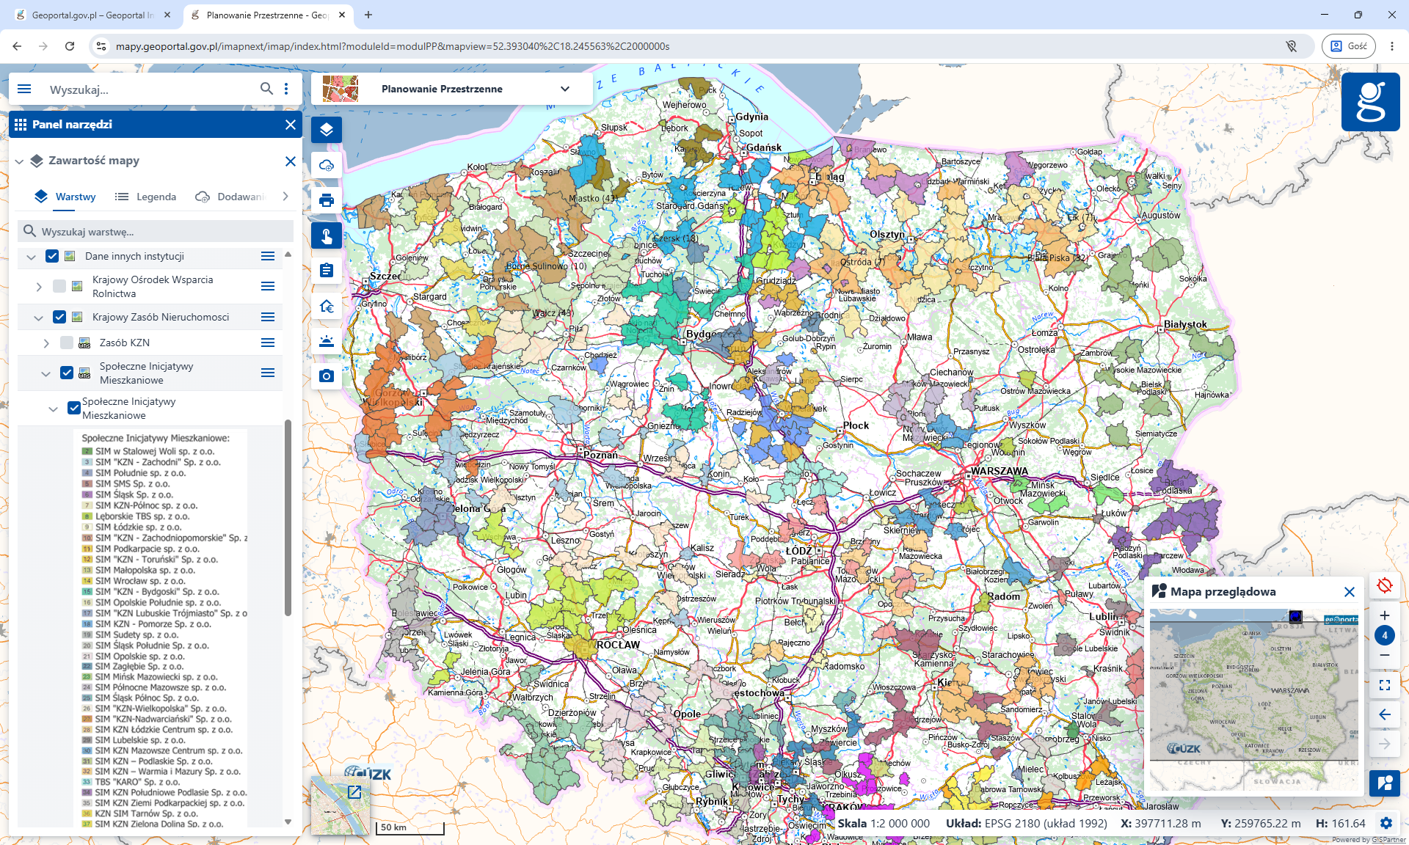Open options menu for Krajowy Zasób Nieruchomosci
Image resolution: width=1409 pixels, height=845 pixels.
(268, 317)
